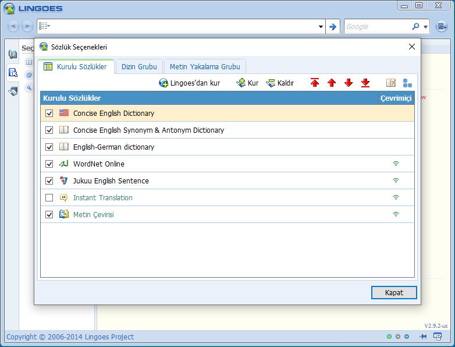Open search document icon in left sidebar

pyautogui.click(x=13, y=73)
